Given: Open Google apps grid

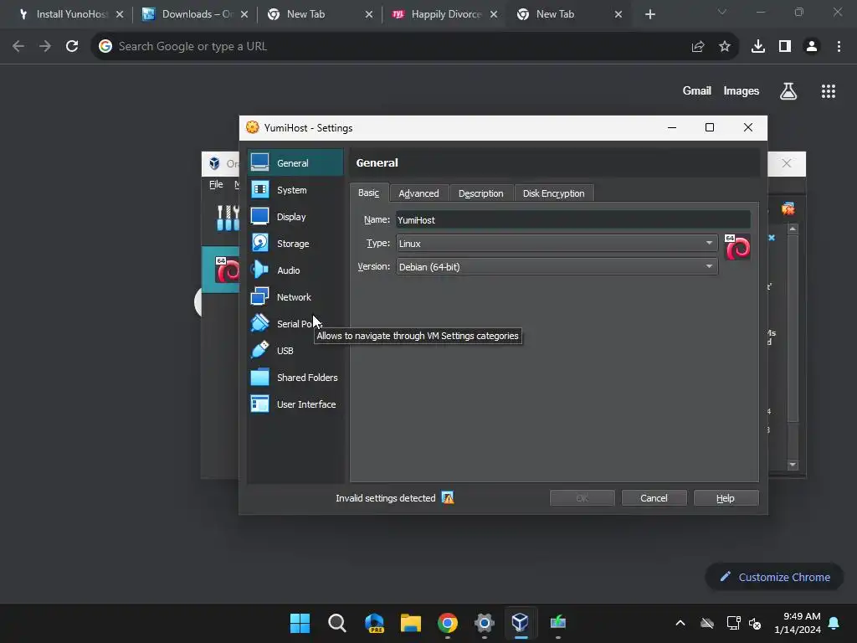Looking at the screenshot, I should click(828, 91).
